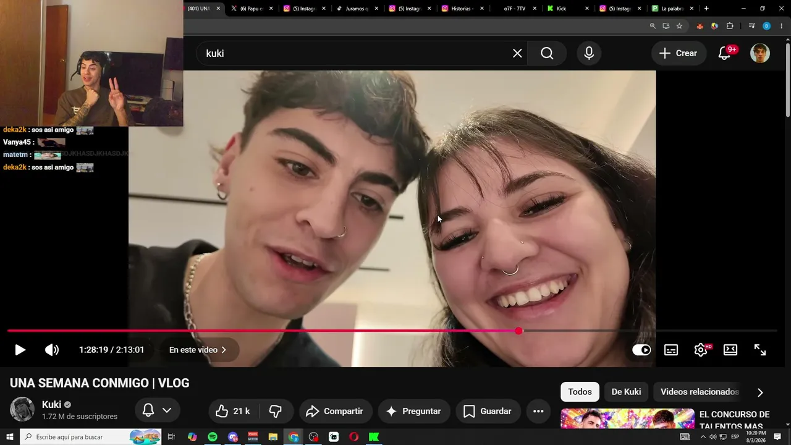Like the video with 21 k likes
791x445 pixels.
[x=233, y=411]
